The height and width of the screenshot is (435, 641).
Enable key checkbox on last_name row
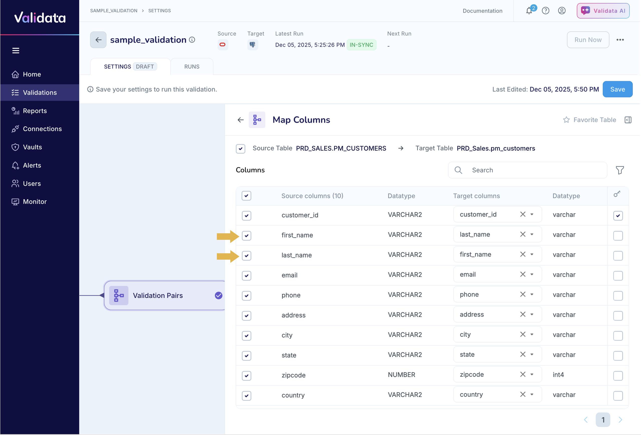click(x=618, y=256)
